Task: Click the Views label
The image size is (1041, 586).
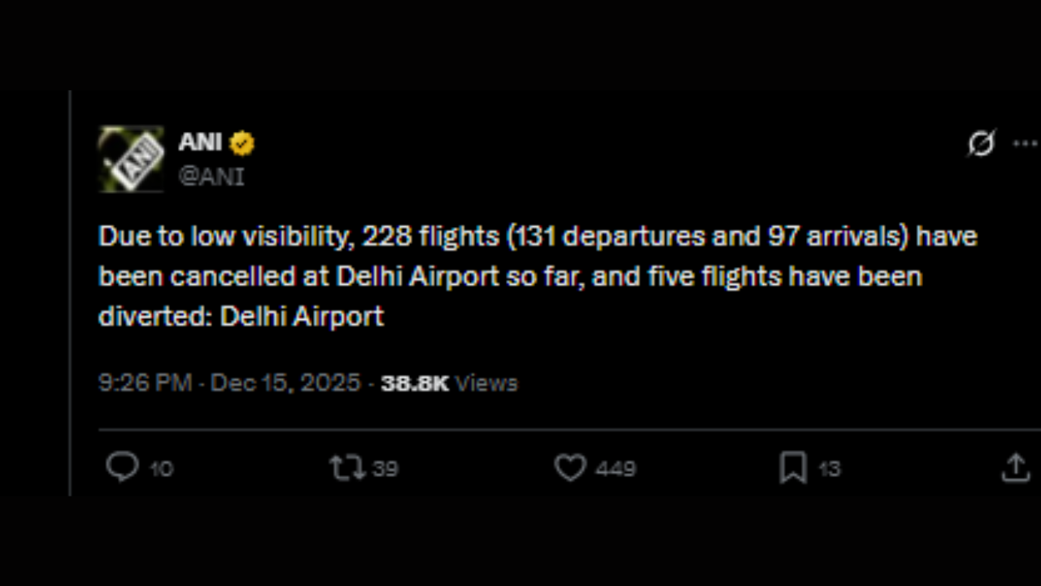Action: click(486, 383)
